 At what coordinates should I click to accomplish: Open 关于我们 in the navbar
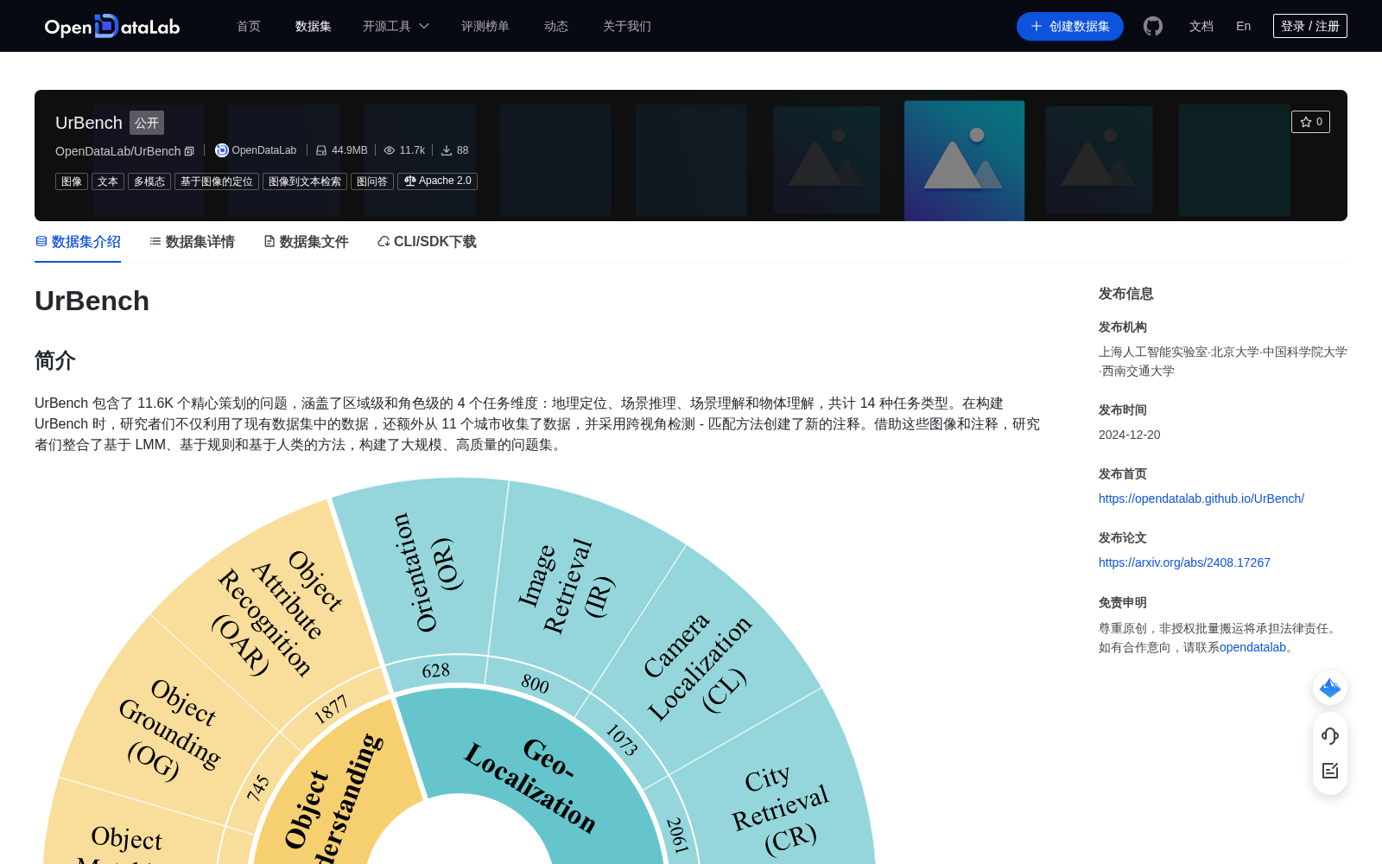[x=627, y=26]
